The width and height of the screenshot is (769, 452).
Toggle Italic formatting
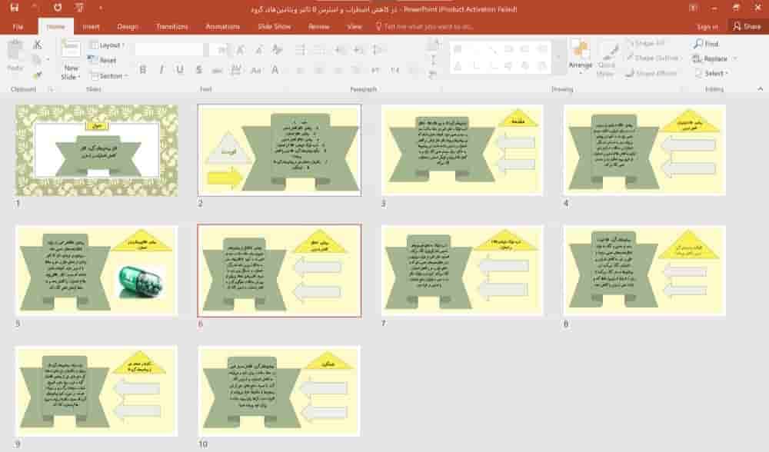pos(161,70)
